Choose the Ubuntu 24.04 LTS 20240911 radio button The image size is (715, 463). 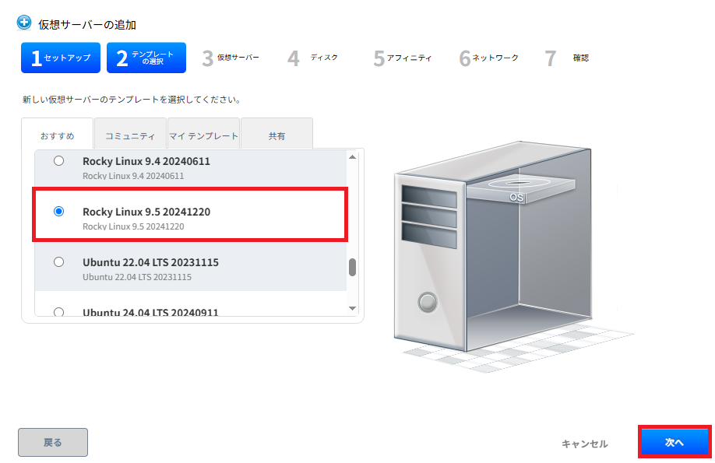[x=59, y=312]
